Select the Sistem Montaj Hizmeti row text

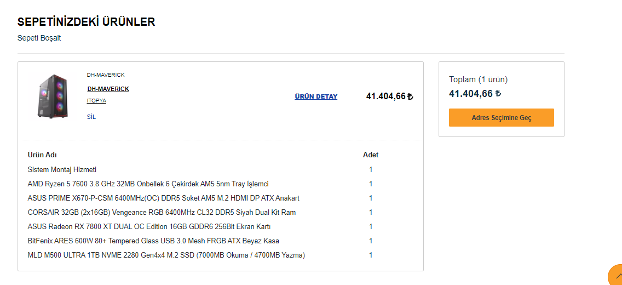tap(62, 170)
